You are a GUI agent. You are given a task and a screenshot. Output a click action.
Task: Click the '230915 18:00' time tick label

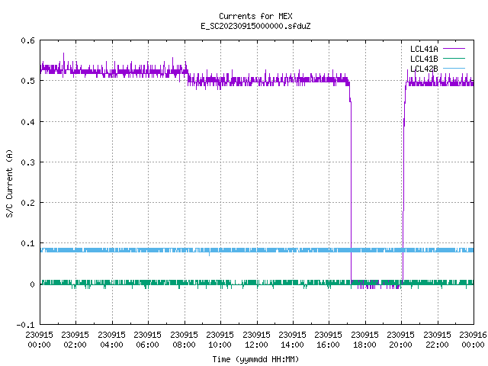[x=364, y=340]
